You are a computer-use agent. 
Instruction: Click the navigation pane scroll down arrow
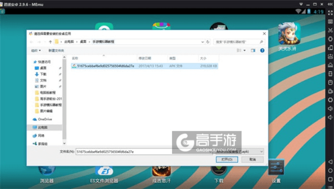(64, 143)
